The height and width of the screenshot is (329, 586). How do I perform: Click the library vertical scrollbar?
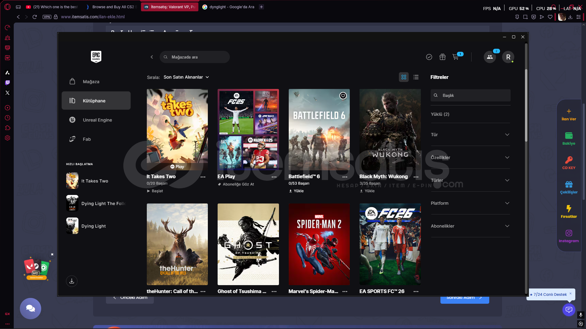[x=526, y=105]
